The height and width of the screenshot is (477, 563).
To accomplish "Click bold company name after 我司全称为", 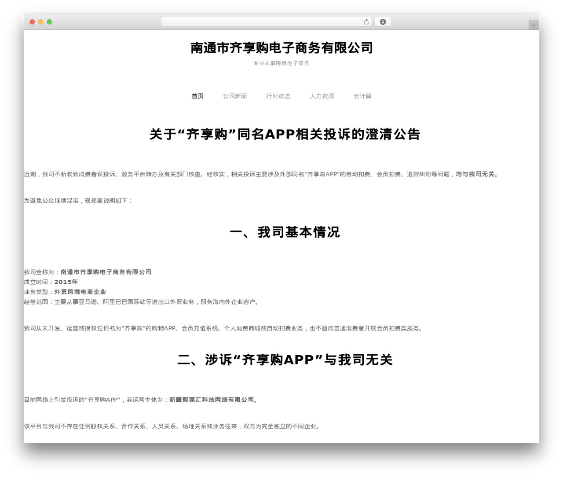I will pyautogui.click(x=106, y=272).
